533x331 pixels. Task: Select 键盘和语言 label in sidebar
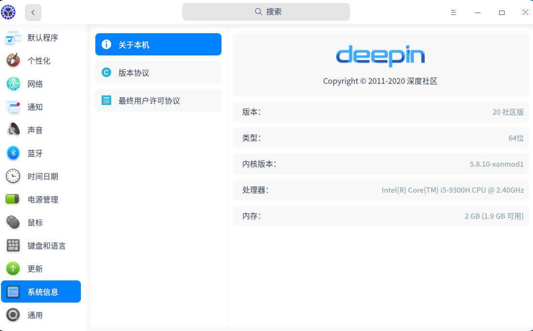(x=47, y=246)
